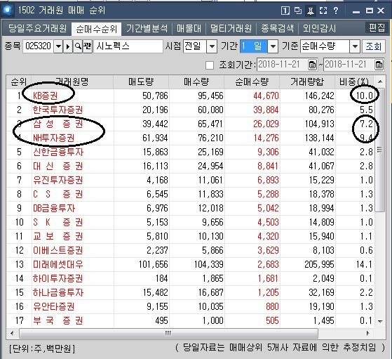392x359 pixels.
Task: Select the 부국증권 row
Action: pyautogui.click(x=191, y=320)
